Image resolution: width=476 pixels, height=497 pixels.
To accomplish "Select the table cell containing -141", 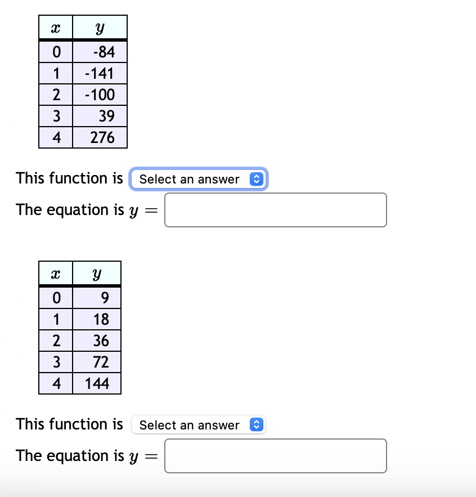I will click(100, 73).
